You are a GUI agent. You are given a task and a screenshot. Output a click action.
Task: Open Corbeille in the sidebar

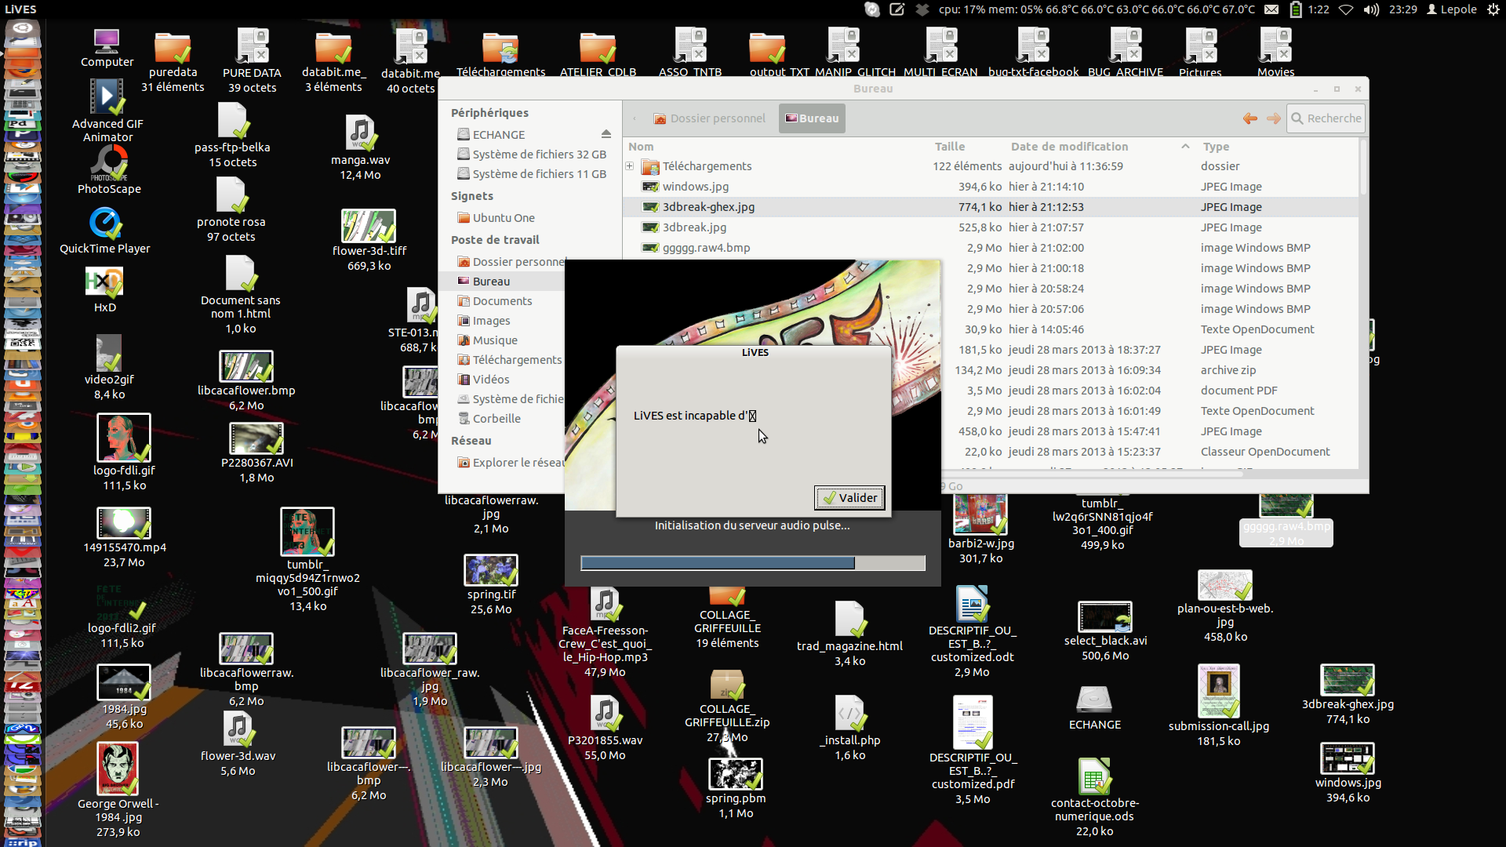pyautogui.click(x=496, y=419)
